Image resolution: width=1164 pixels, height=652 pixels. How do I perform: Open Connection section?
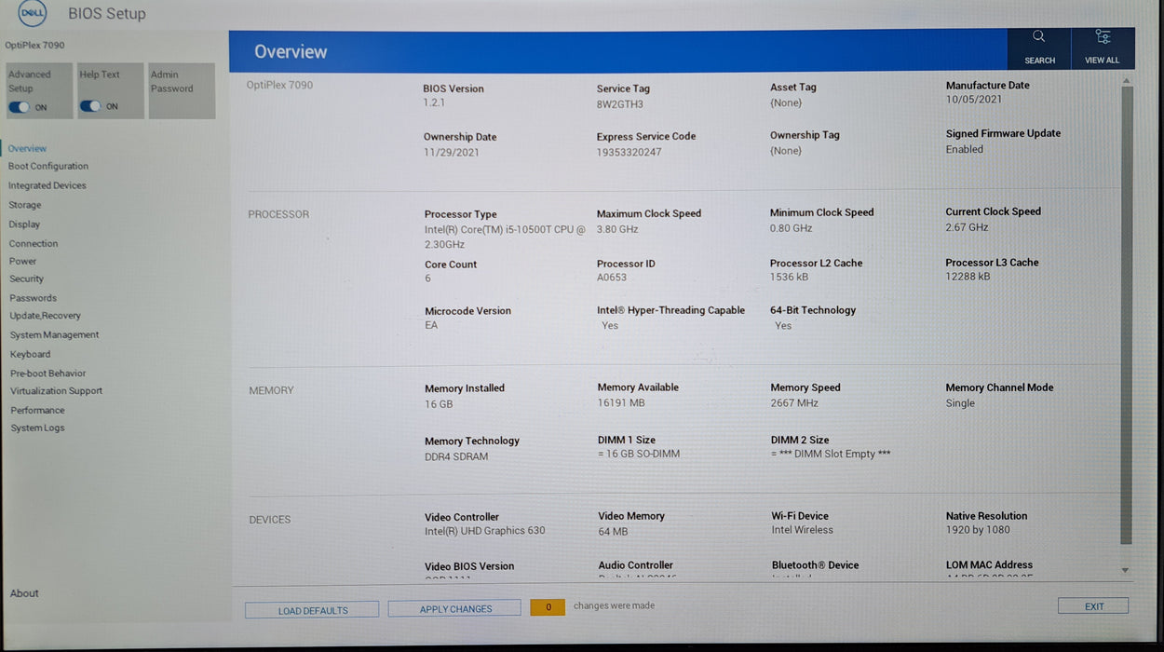34,243
